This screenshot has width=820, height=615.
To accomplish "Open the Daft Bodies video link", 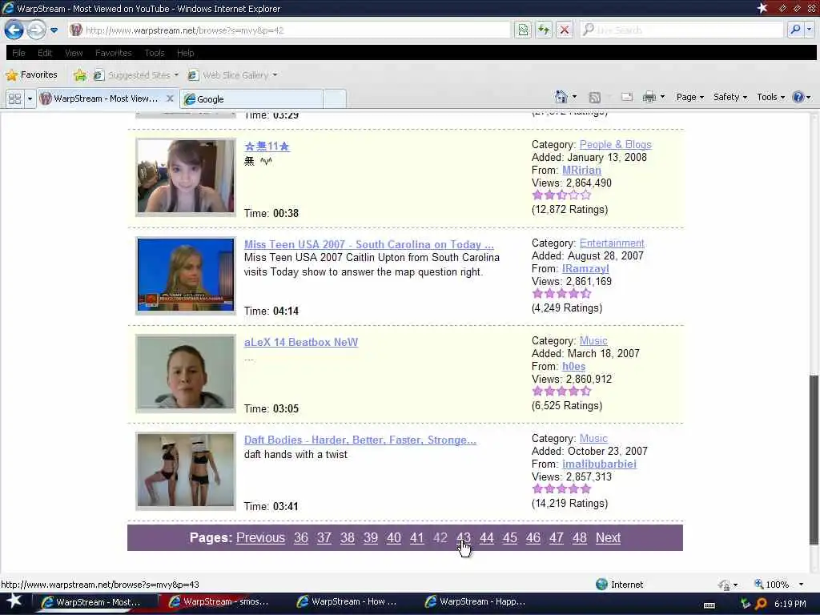I will [x=360, y=440].
